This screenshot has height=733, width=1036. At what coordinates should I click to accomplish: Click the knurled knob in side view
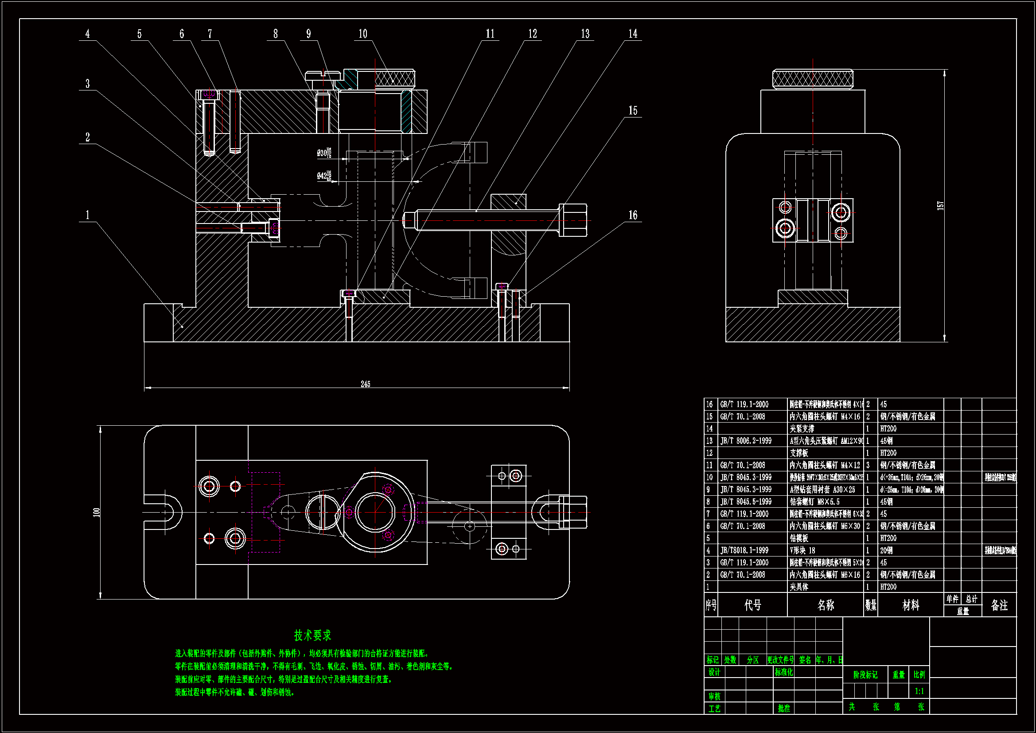[812, 79]
